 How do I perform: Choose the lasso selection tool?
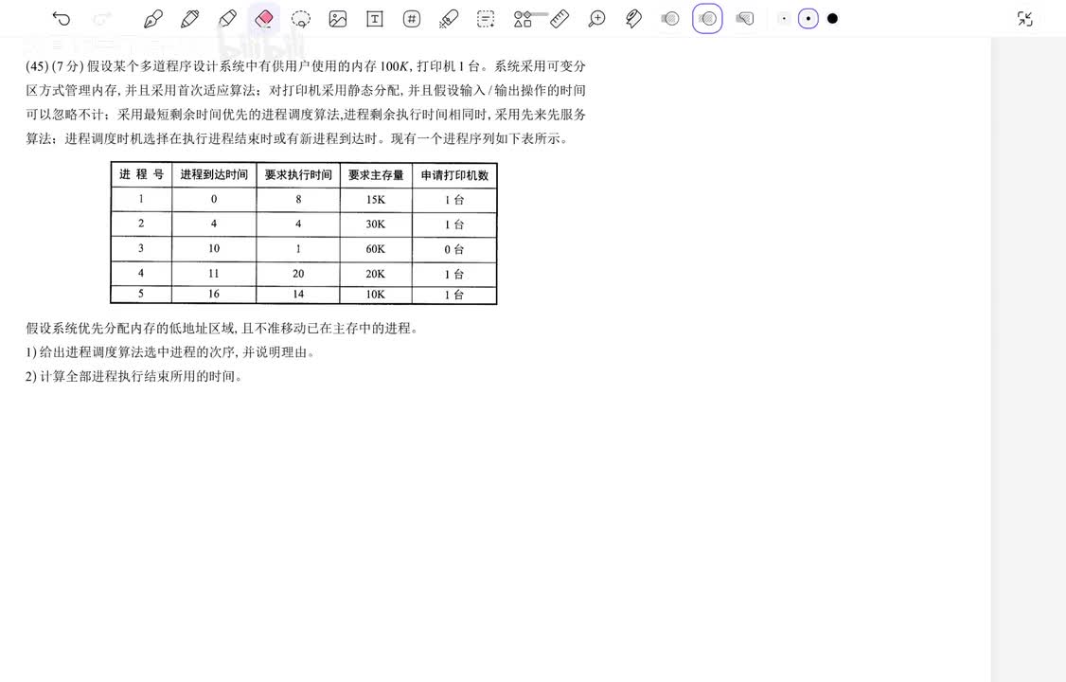pos(300,18)
